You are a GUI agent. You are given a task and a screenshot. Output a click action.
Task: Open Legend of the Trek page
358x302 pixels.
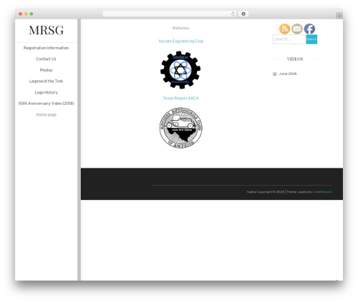point(46,81)
